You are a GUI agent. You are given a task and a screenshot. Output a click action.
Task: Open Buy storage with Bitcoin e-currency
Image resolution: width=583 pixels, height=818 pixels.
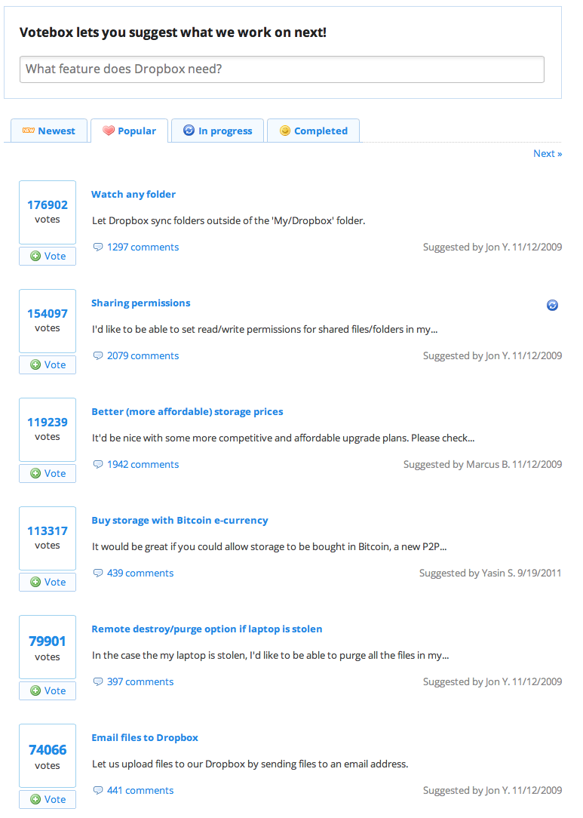(180, 520)
